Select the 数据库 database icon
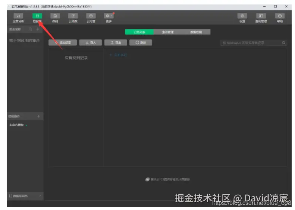Image resolution: width=295 pixels, height=210 pixels. tap(37, 16)
